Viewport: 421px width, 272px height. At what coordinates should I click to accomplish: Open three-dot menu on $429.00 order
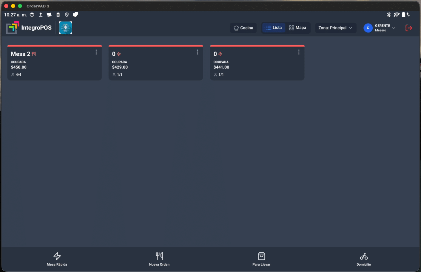click(x=197, y=52)
